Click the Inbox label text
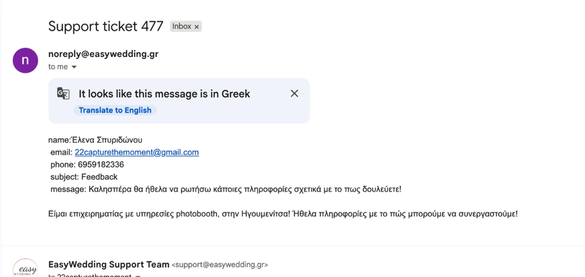Viewport: 585px width, 277px height. (182, 26)
